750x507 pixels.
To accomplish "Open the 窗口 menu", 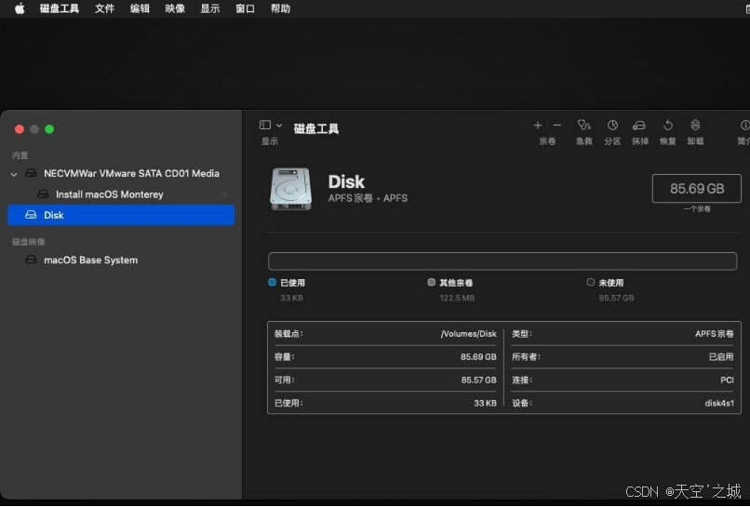I will click(x=245, y=8).
